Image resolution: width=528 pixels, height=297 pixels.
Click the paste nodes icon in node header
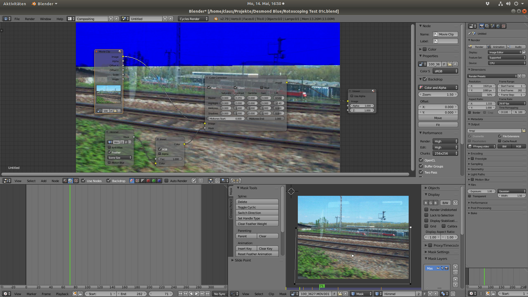(238, 181)
